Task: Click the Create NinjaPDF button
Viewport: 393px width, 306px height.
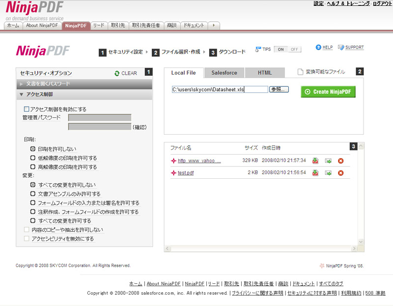Action: tap(328, 92)
